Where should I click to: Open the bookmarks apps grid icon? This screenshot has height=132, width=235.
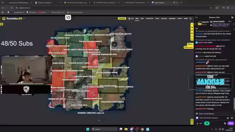3,12
